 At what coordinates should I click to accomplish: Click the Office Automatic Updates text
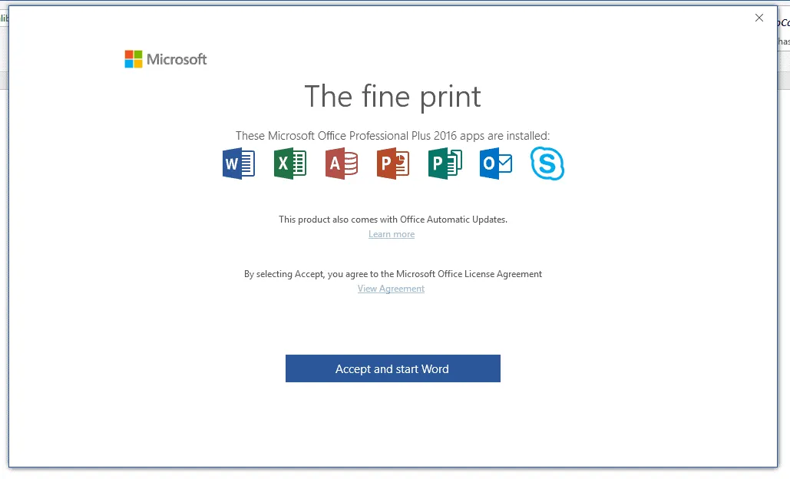tap(392, 219)
